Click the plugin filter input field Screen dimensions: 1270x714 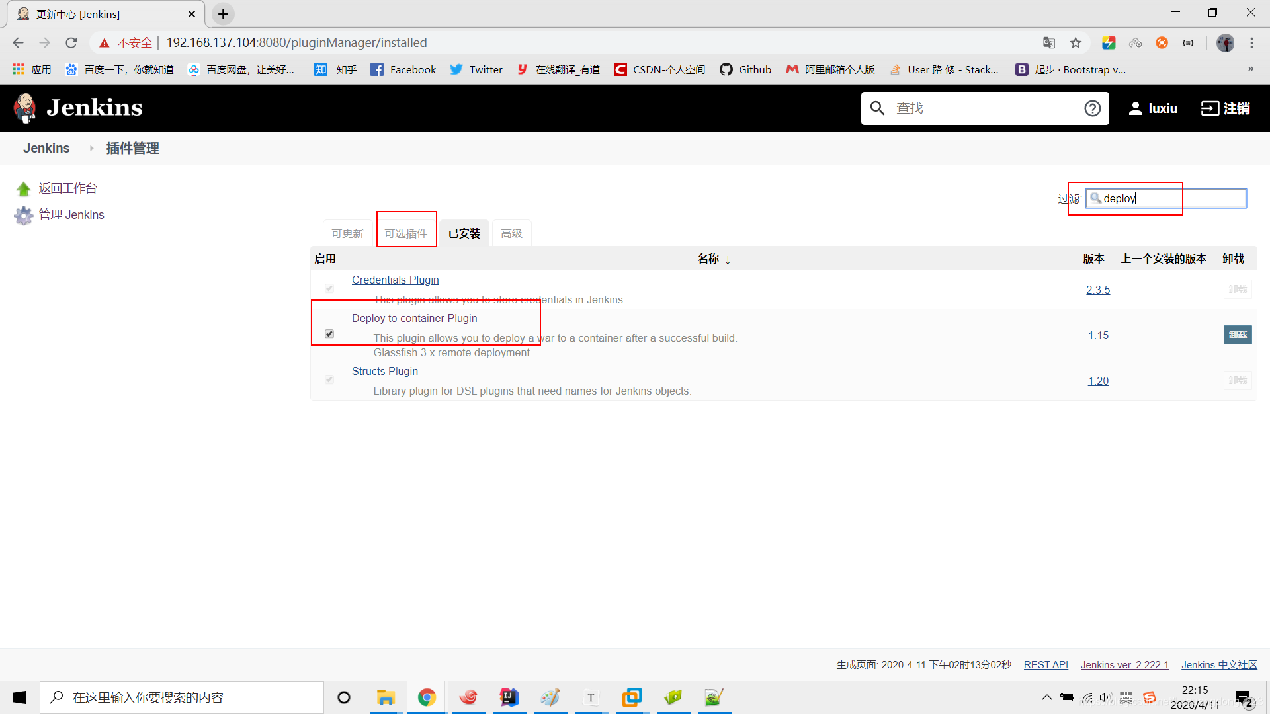point(1166,198)
